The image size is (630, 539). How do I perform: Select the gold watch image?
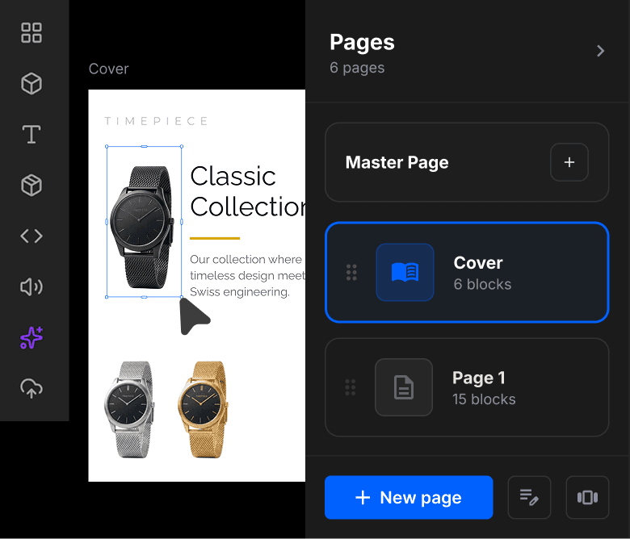point(201,407)
